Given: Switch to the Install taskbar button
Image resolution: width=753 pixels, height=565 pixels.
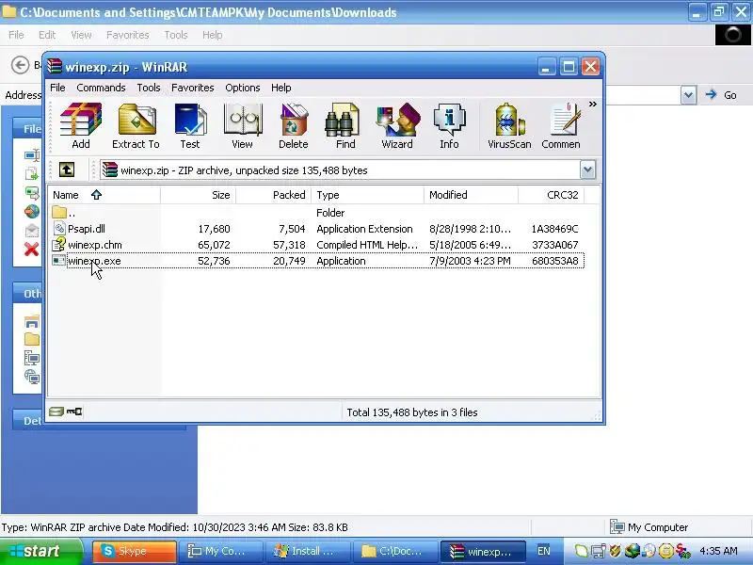Looking at the screenshot, I should [308, 551].
